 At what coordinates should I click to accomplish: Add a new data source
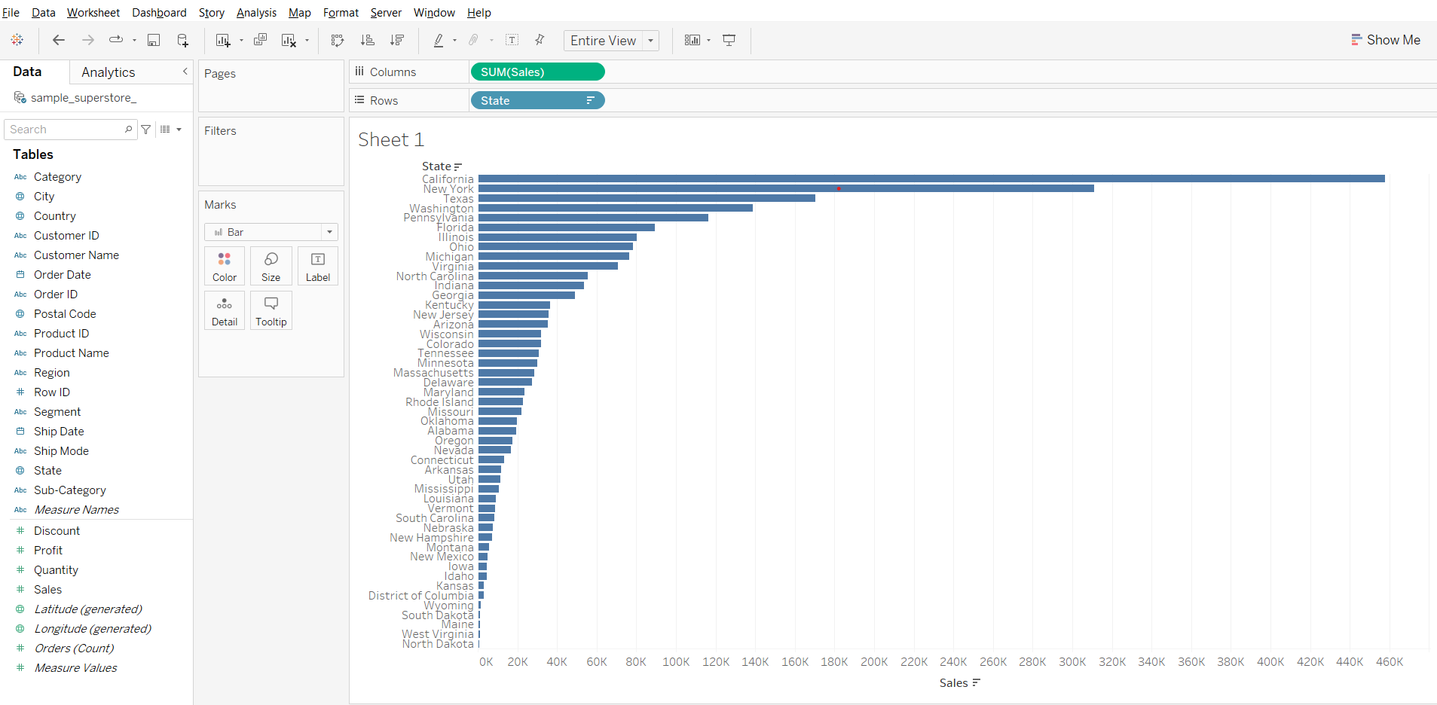click(x=182, y=40)
